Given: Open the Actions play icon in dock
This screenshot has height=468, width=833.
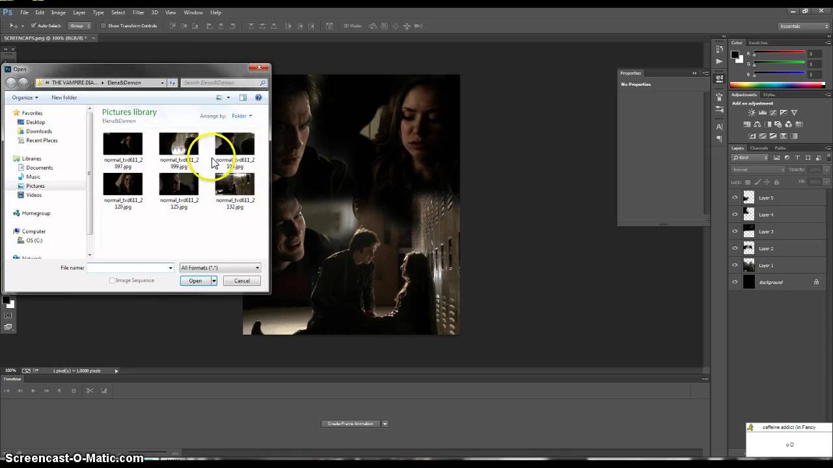Looking at the screenshot, I should tap(719, 61).
